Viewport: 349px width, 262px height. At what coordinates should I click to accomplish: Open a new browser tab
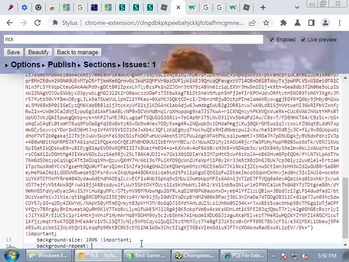[263, 7]
